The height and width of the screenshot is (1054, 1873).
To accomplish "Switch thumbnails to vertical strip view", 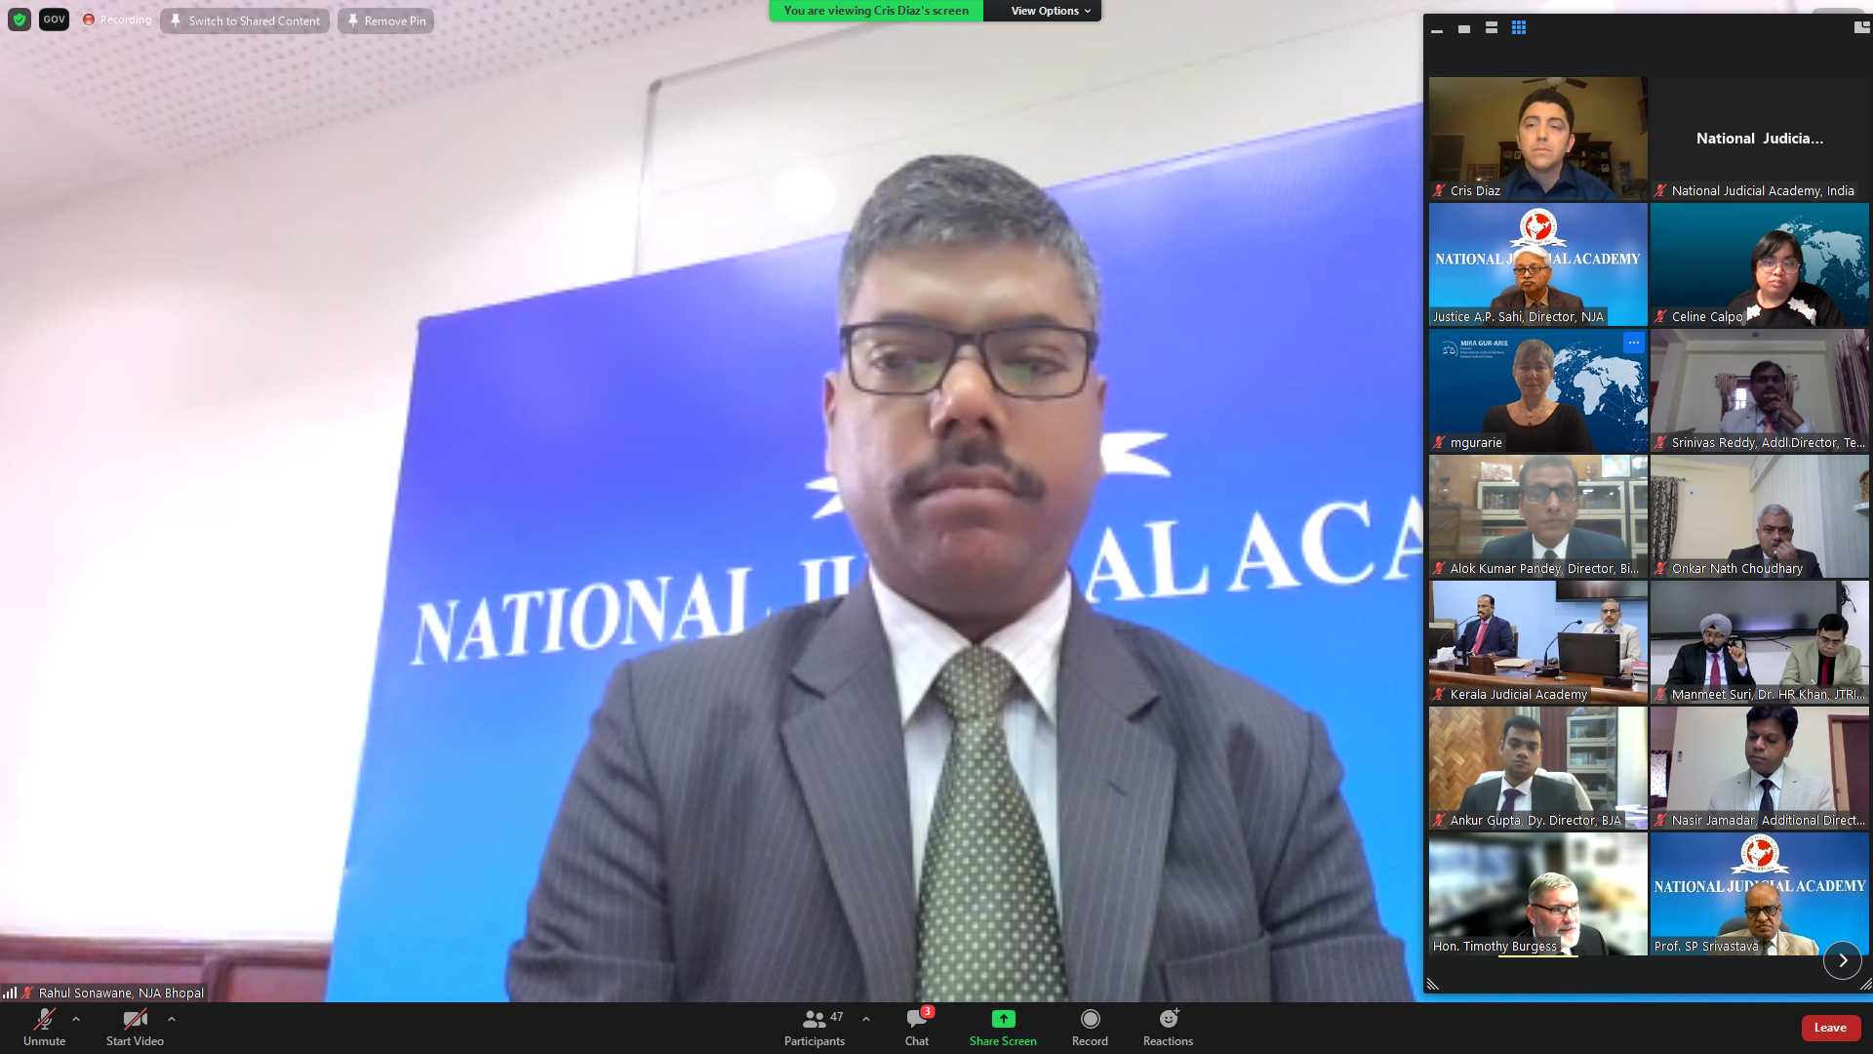I will pyautogui.click(x=1492, y=28).
